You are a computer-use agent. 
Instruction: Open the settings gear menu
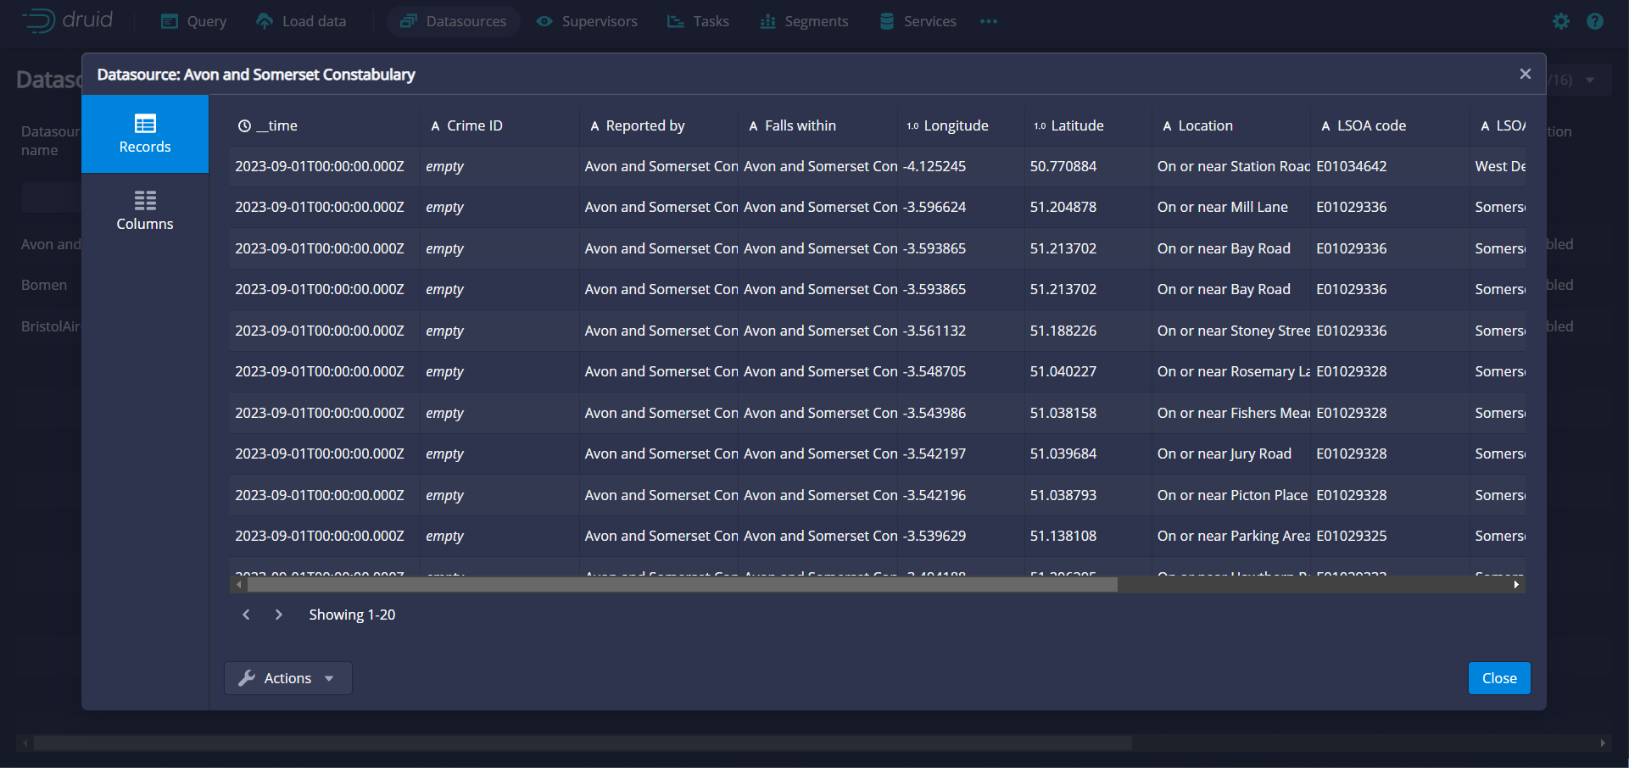1561,21
